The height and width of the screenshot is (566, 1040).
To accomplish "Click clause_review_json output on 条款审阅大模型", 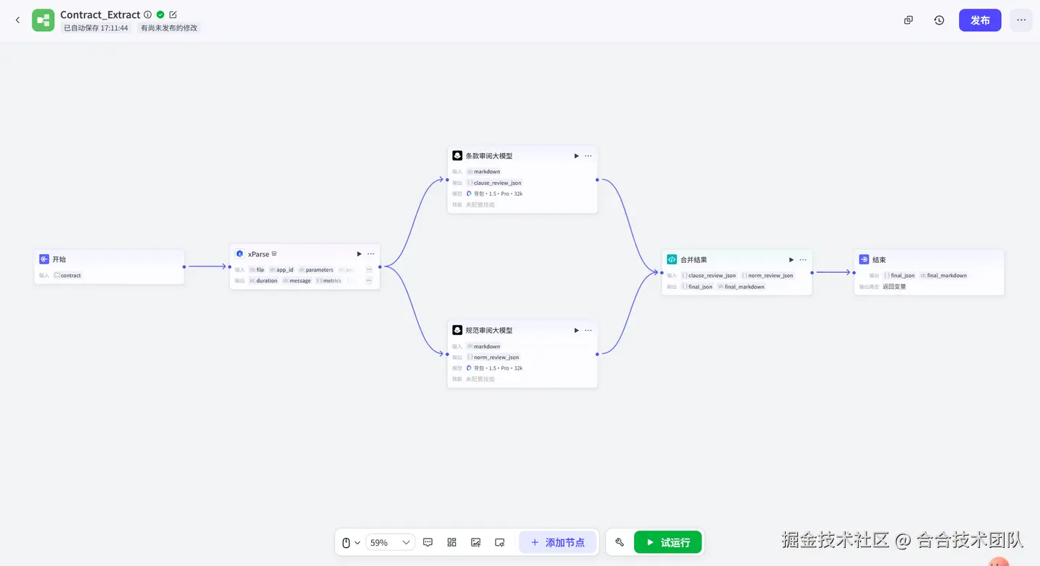I will pos(494,183).
